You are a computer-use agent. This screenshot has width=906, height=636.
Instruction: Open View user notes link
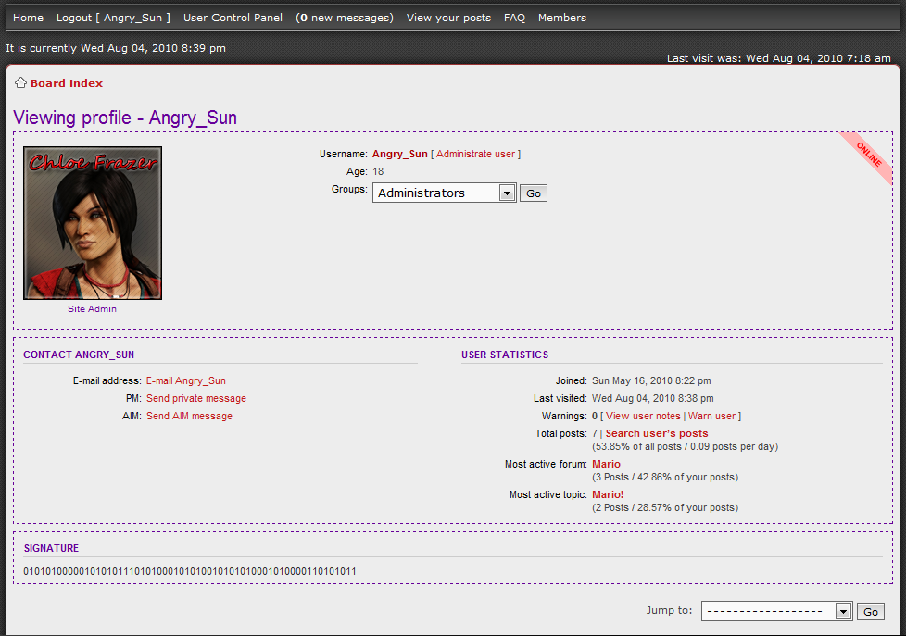point(643,417)
